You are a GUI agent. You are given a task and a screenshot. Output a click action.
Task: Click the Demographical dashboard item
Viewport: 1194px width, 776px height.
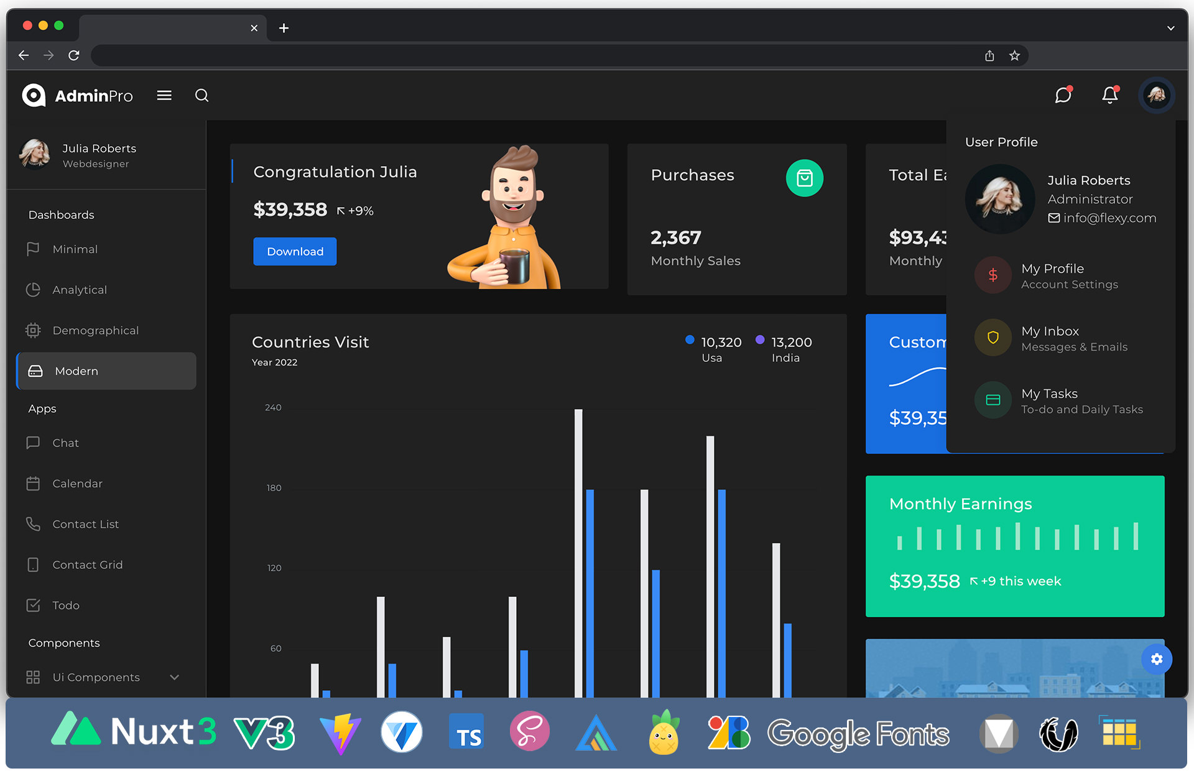click(x=96, y=330)
